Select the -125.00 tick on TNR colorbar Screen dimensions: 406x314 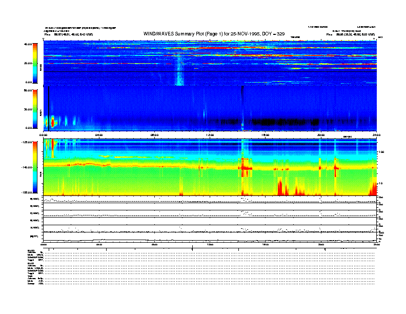27,142
